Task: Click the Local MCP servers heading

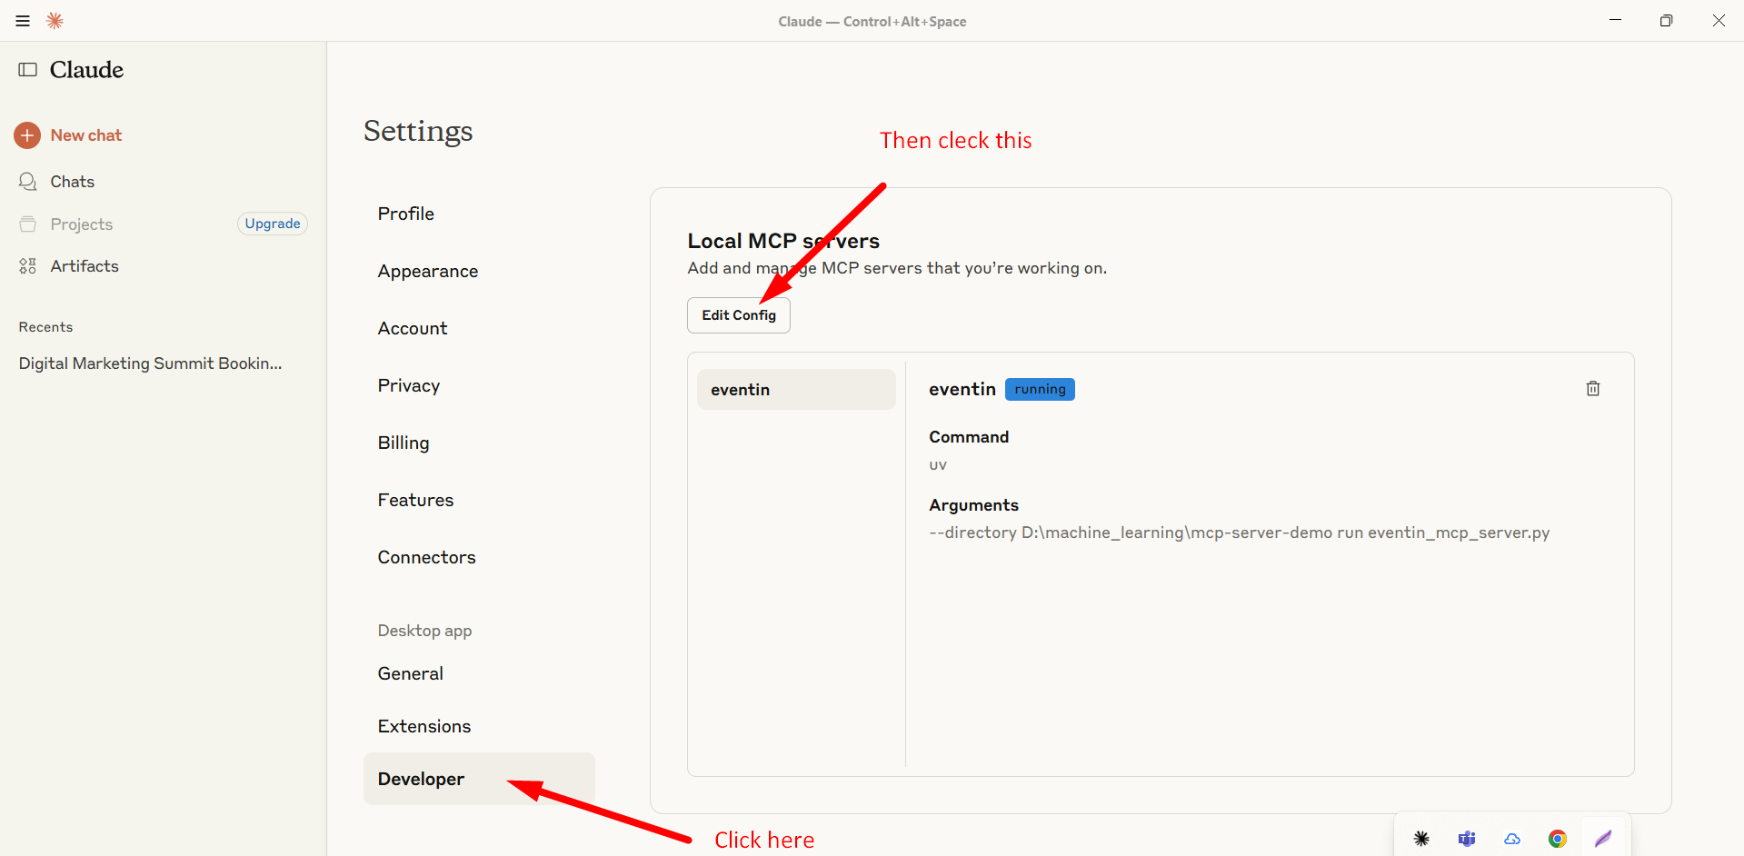Action: pos(783,241)
